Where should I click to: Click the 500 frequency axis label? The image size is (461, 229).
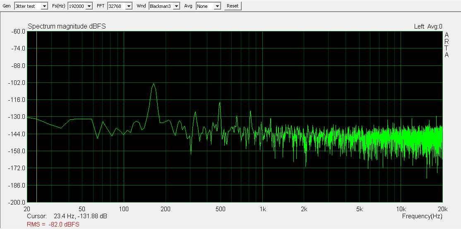point(221,209)
